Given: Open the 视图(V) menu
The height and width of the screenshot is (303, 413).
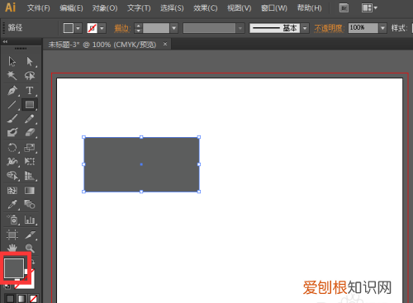Looking at the screenshot, I should pos(239,8).
